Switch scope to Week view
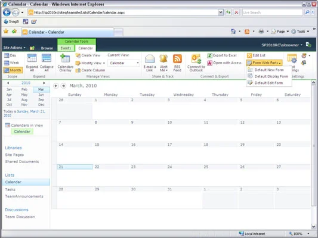This screenshot has width=318, height=238. (x=12, y=63)
